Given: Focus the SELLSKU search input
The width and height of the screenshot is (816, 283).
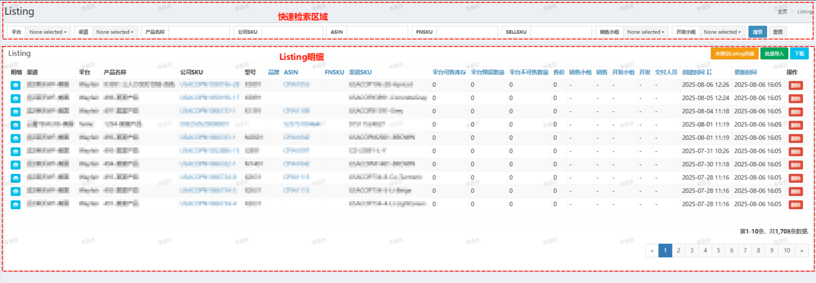Looking at the screenshot, I should (561, 32).
